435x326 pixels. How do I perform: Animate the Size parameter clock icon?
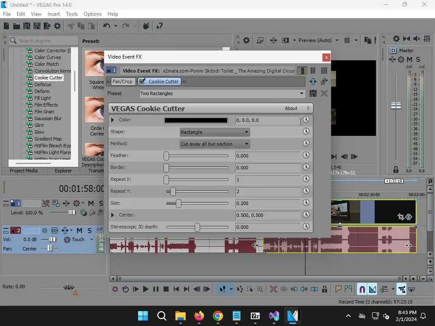[306, 203]
